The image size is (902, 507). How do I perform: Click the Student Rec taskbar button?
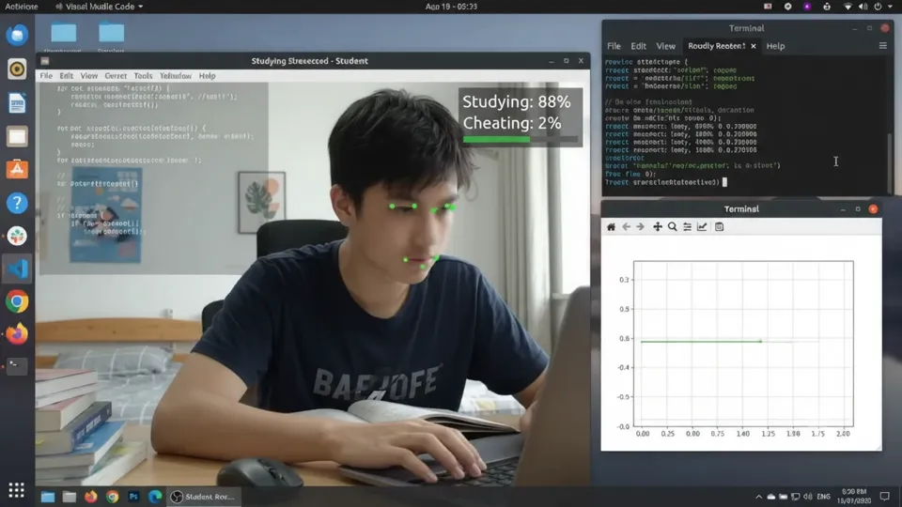click(x=204, y=497)
